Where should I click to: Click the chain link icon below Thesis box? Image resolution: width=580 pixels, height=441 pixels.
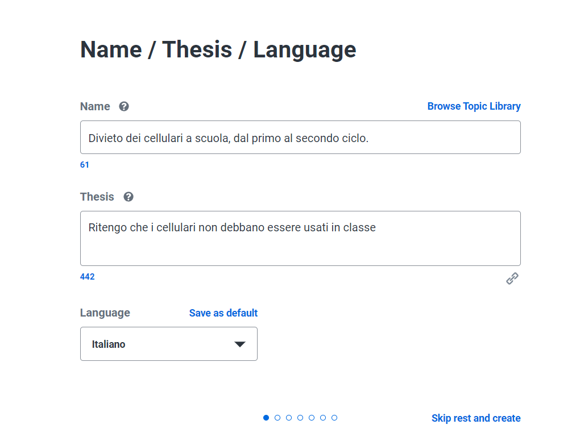click(512, 278)
